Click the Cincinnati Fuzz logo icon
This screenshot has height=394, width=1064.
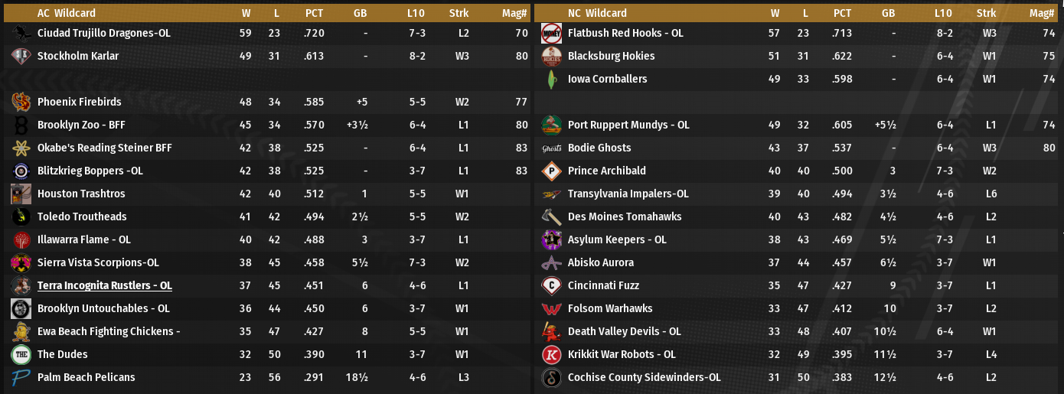click(x=551, y=286)
